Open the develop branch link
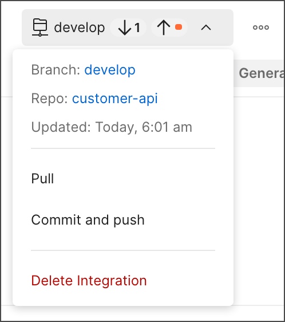The width and height of the screenshot is (285, 322). (110, 70)
